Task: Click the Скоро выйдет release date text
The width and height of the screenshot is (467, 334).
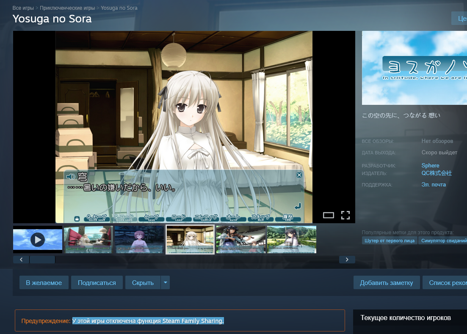Action: tap(439, 152)
